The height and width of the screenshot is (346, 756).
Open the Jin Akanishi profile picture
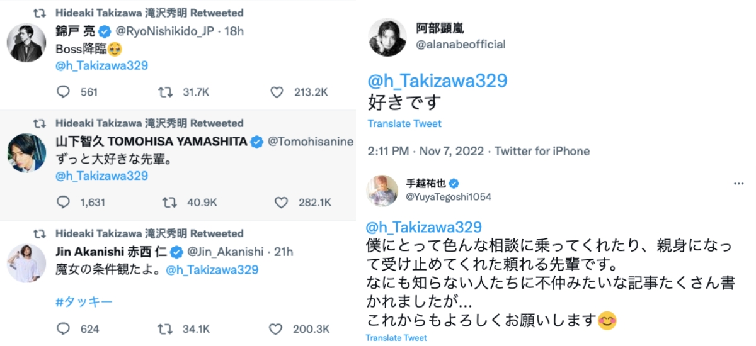coord(26,262)
